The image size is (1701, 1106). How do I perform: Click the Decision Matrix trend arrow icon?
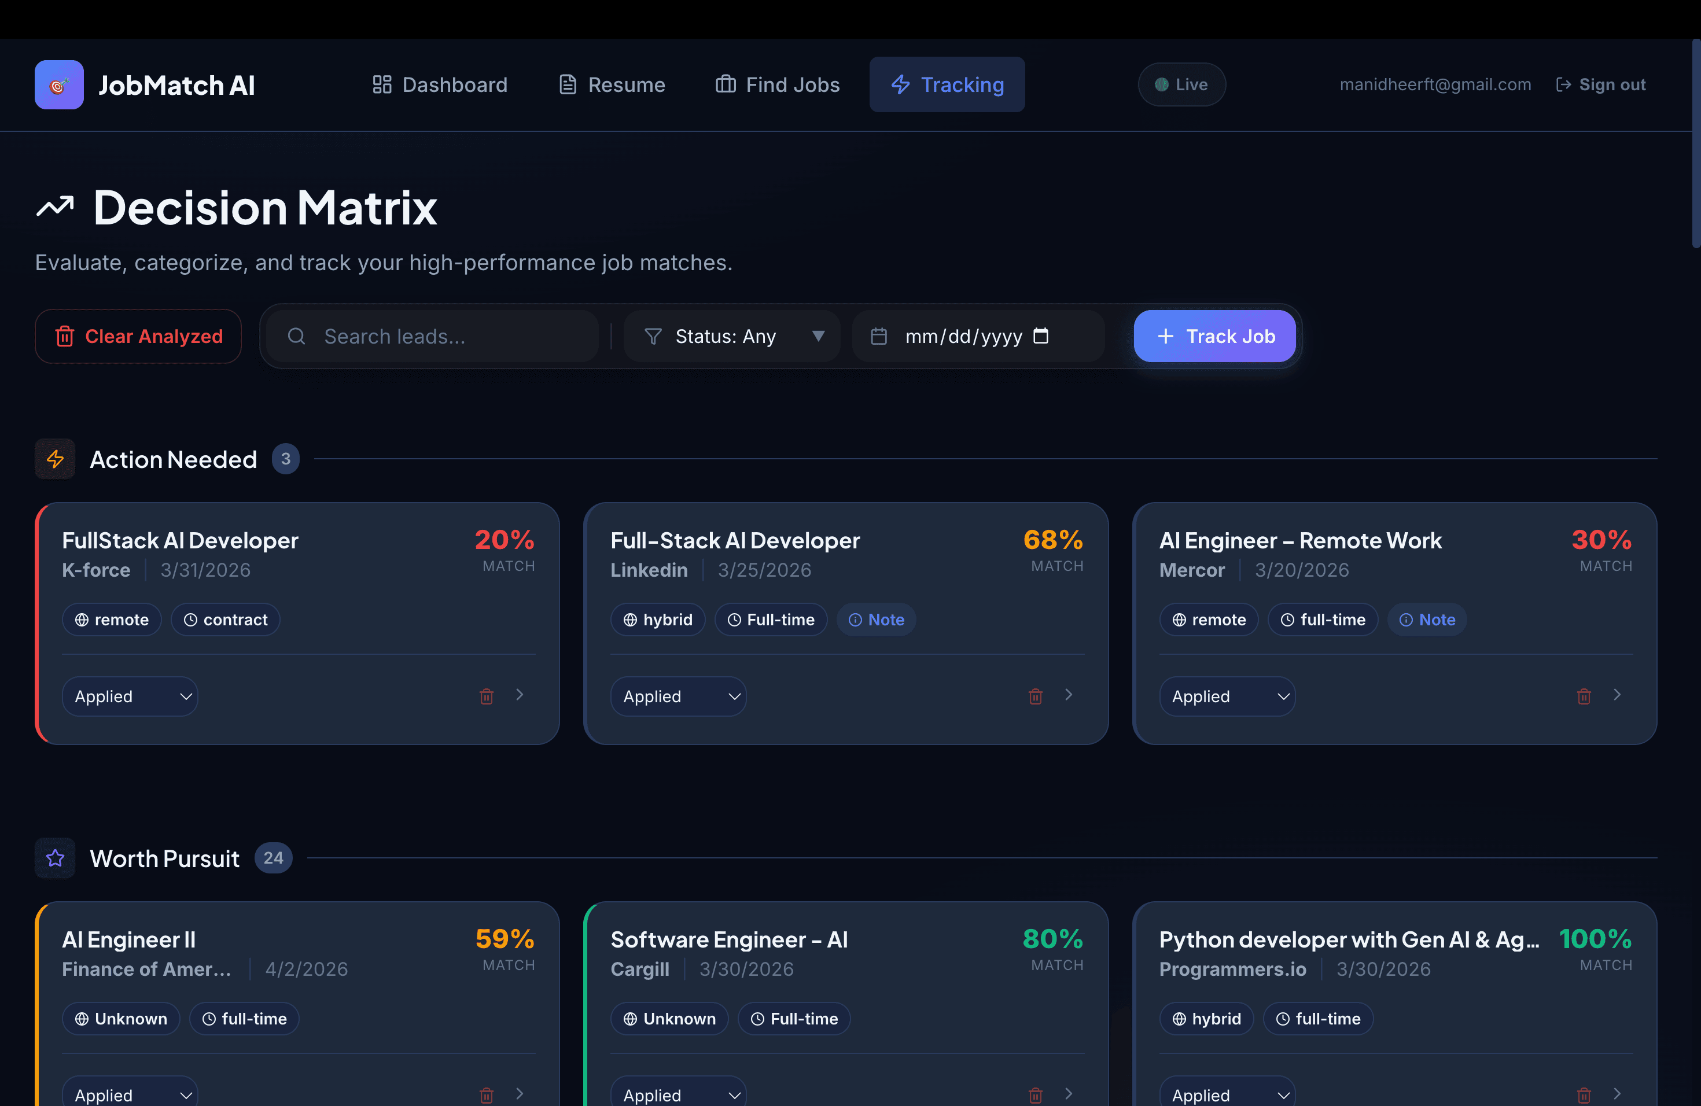55,208
